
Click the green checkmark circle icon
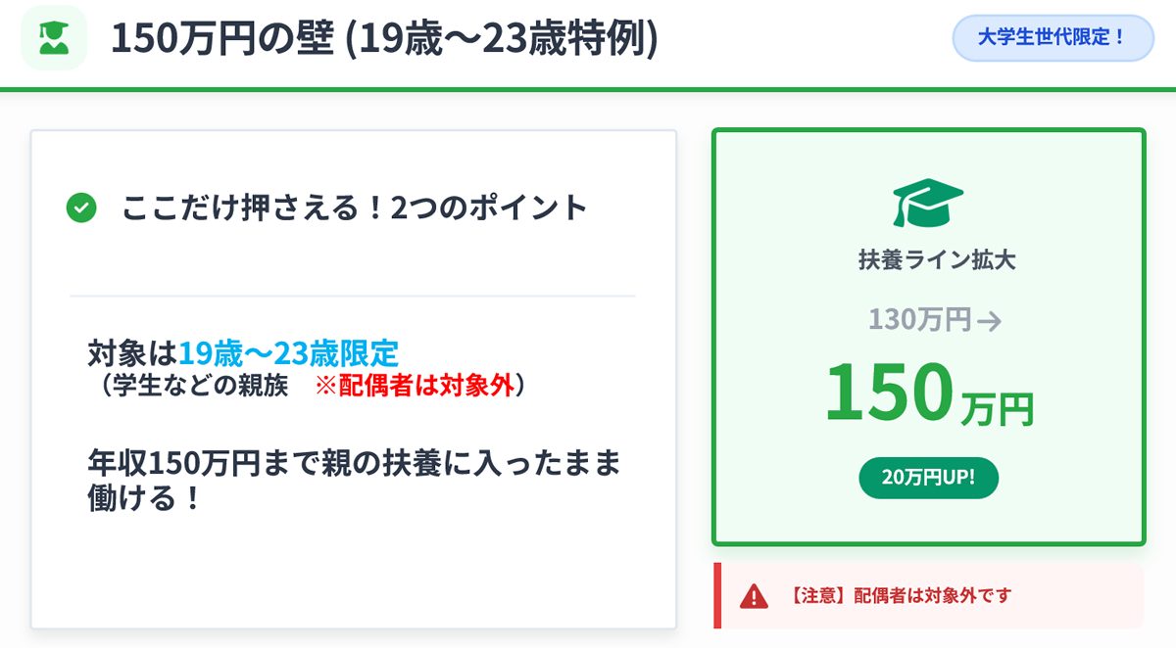tap(80, 208)
